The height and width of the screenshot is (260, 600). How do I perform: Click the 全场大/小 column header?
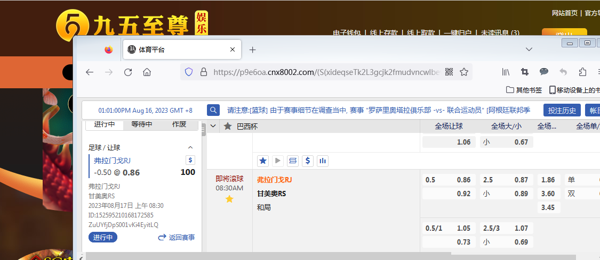tap(506, 126)
